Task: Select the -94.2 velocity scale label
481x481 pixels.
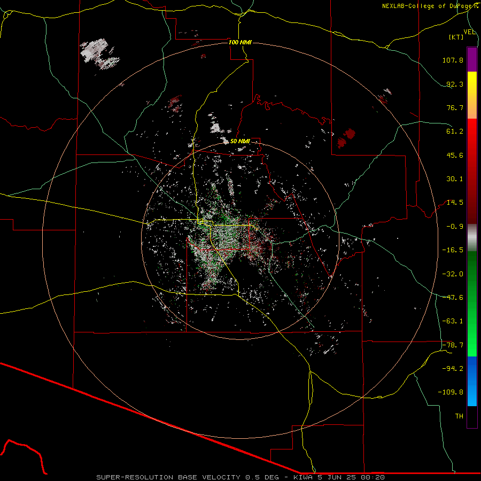Action: (x=453, y=369)
